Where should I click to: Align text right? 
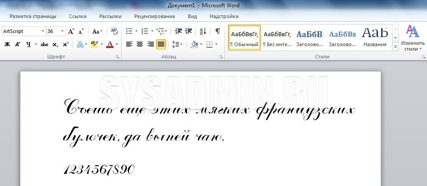(150, 44)
